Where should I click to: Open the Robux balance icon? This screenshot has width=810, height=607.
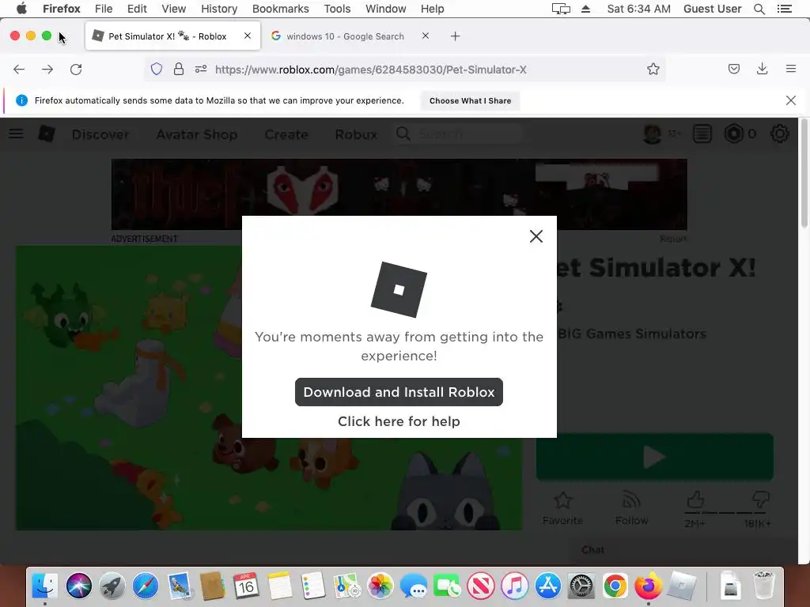733,134
